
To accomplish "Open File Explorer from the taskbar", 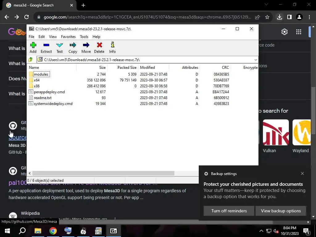I will (38, 231).
